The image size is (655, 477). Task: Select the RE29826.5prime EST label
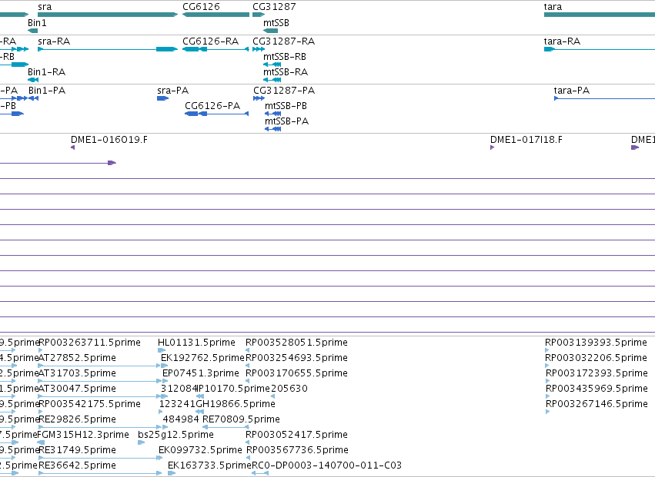click(x=77, y=419)
